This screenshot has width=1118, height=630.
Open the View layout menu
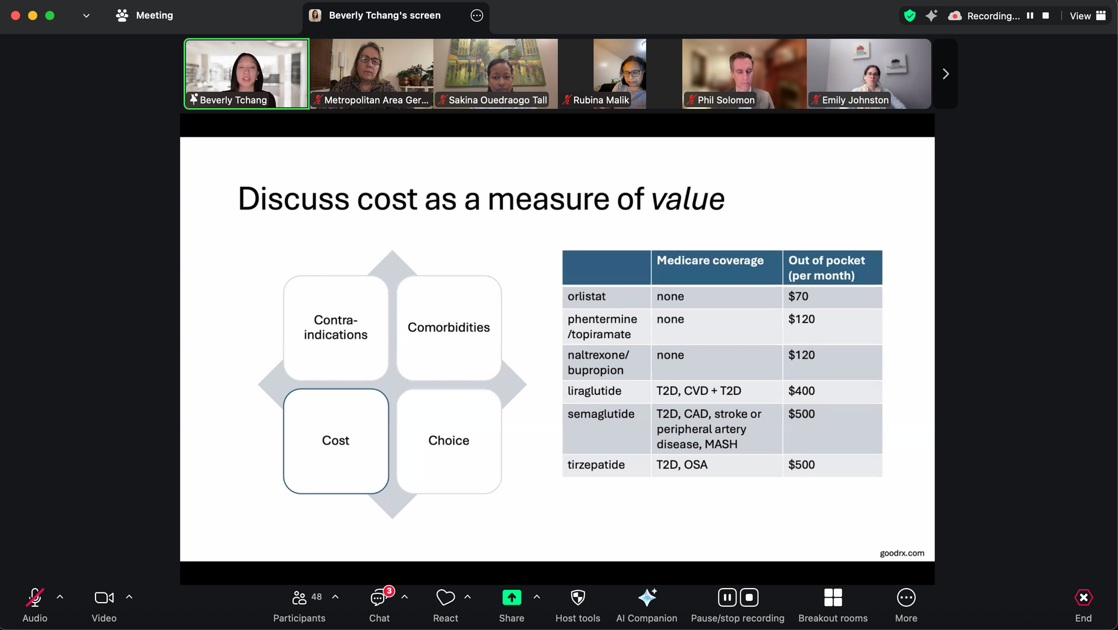[x=1087, y=16]
